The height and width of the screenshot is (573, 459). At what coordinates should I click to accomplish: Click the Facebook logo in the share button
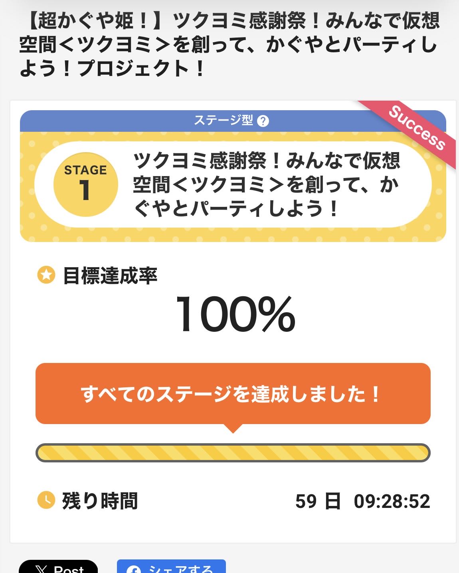(x=134, y=570)
